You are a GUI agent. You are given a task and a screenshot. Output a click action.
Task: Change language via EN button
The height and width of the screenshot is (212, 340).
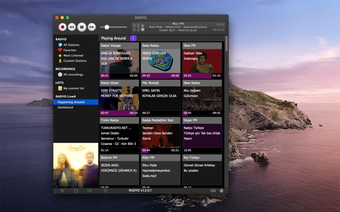213,191
